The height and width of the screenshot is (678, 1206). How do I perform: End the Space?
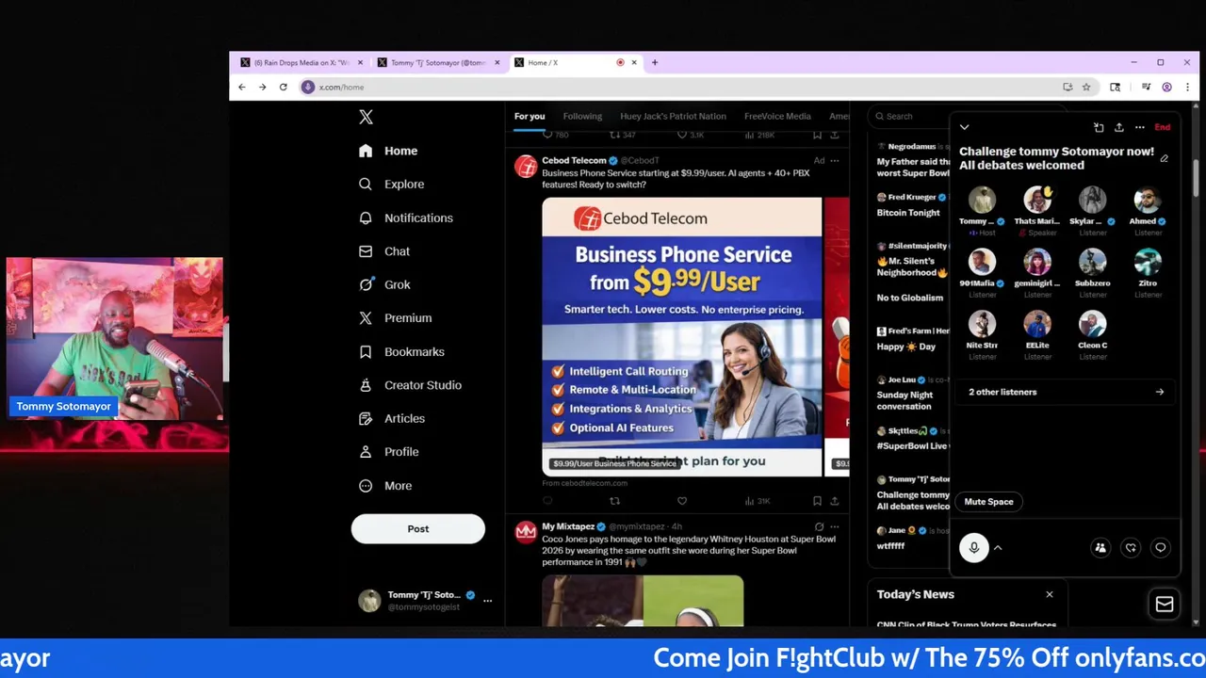pos(1163,127)
